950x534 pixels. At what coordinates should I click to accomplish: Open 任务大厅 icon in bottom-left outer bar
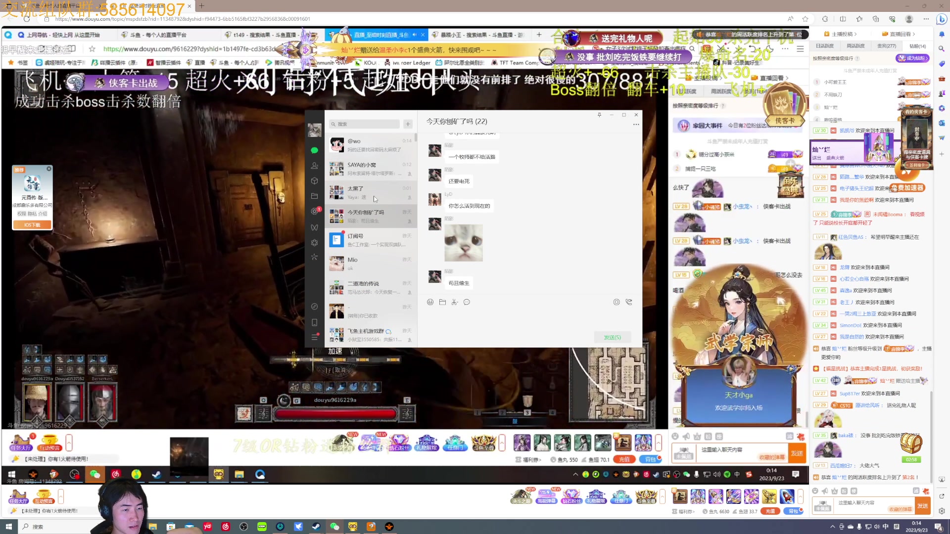pyautogui.click(x=18, y=496)
